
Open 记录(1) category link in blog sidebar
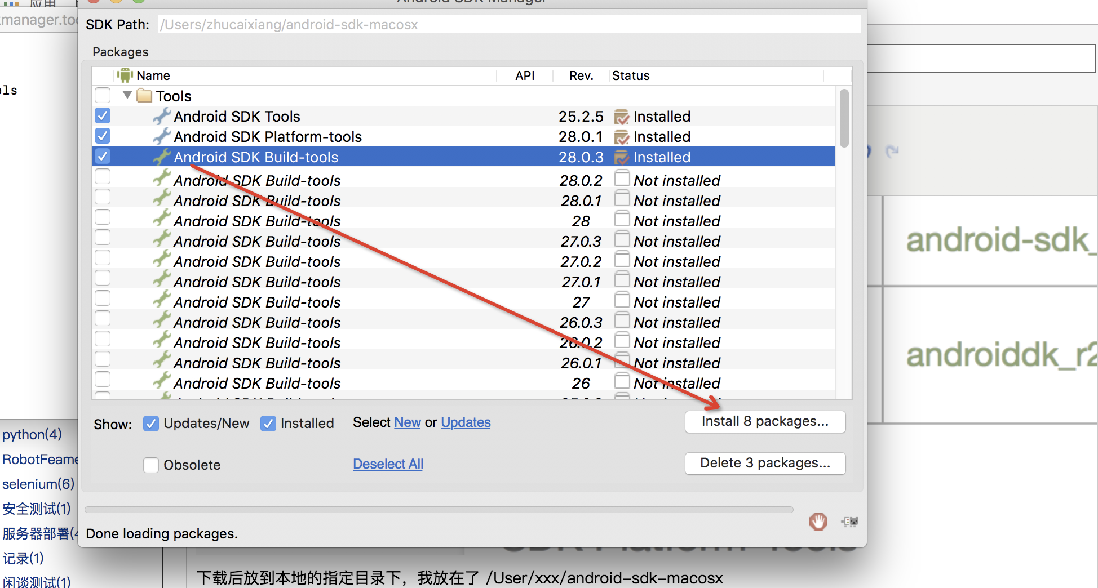[x=23, y=558]
